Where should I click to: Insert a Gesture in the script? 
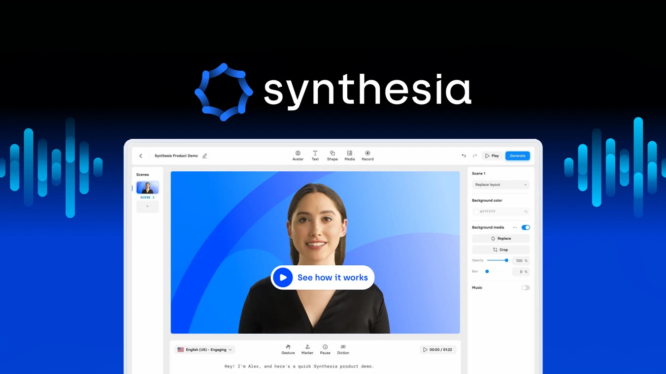[288, 348]
